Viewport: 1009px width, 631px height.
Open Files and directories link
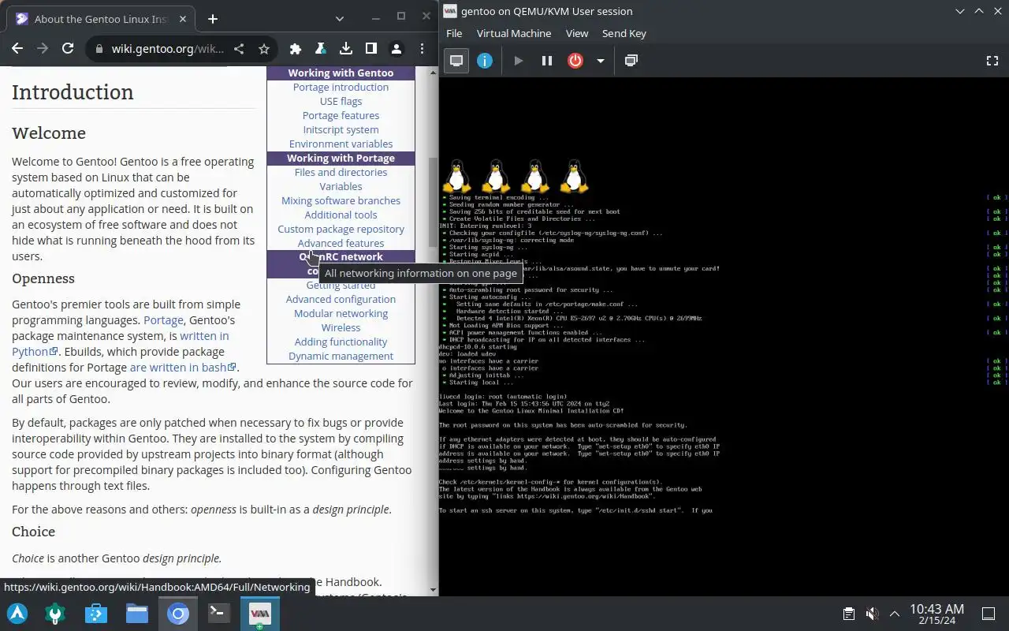point(341,172)
